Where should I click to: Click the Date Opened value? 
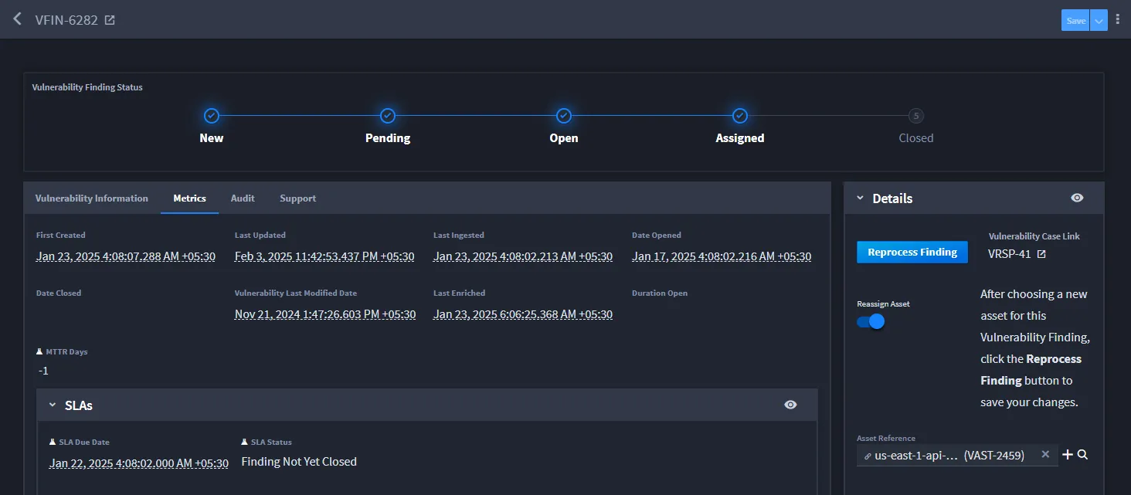pyautogui.click(x=722, y=256)
